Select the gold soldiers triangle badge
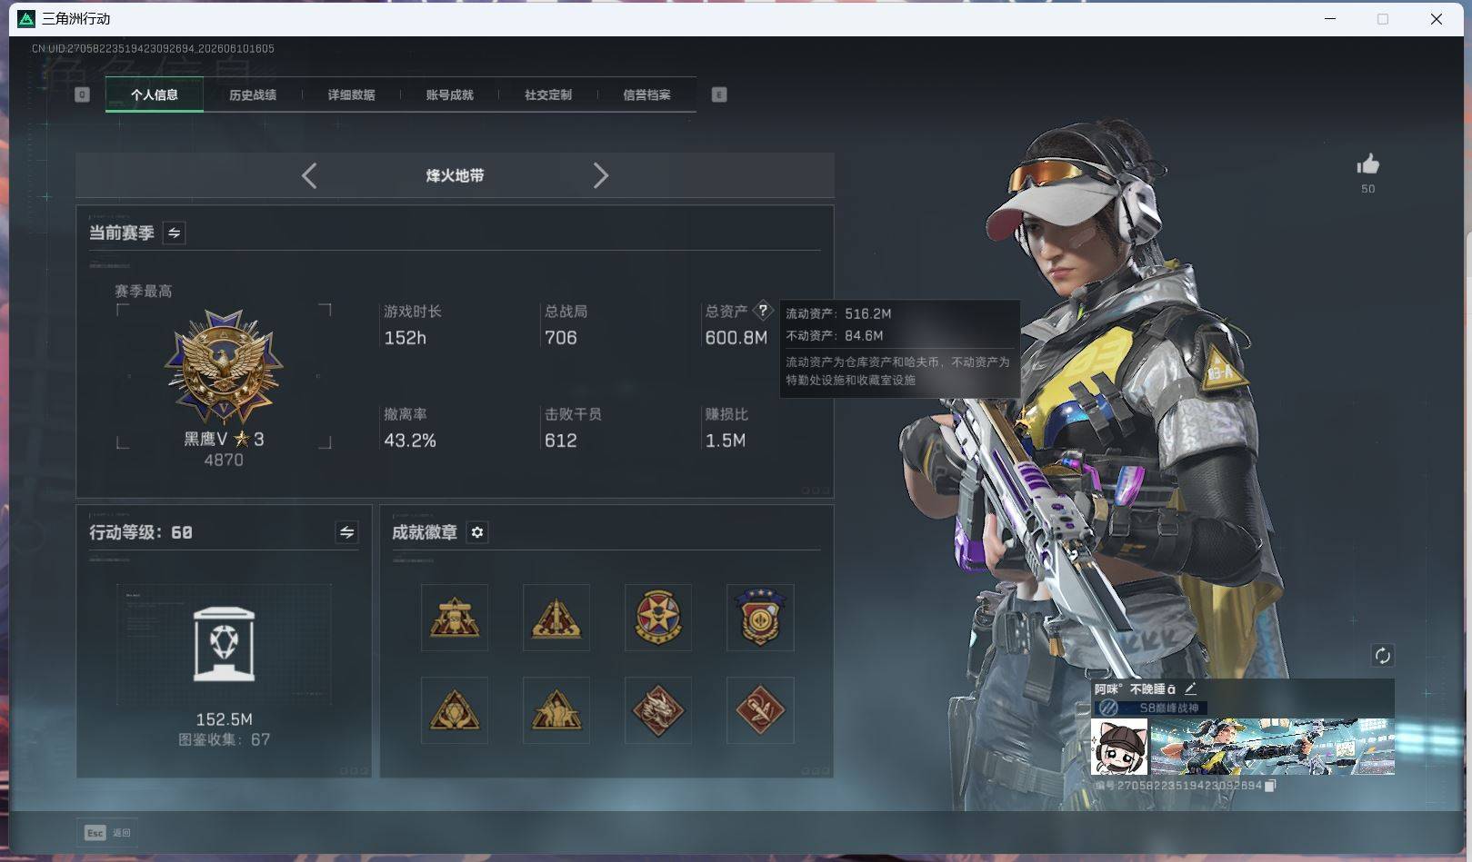 [x=556, y=710]
